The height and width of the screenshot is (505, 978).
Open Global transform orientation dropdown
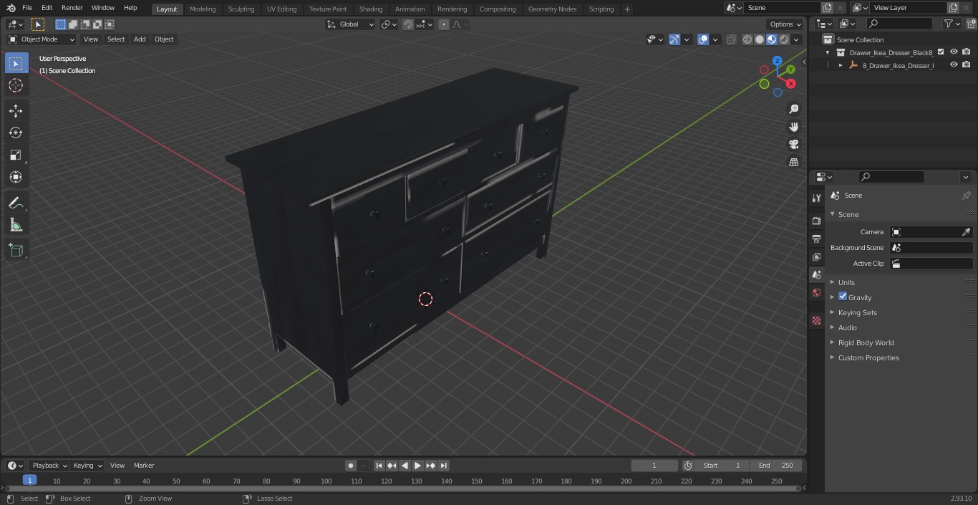pyautogui.click(x=350, y=24)
